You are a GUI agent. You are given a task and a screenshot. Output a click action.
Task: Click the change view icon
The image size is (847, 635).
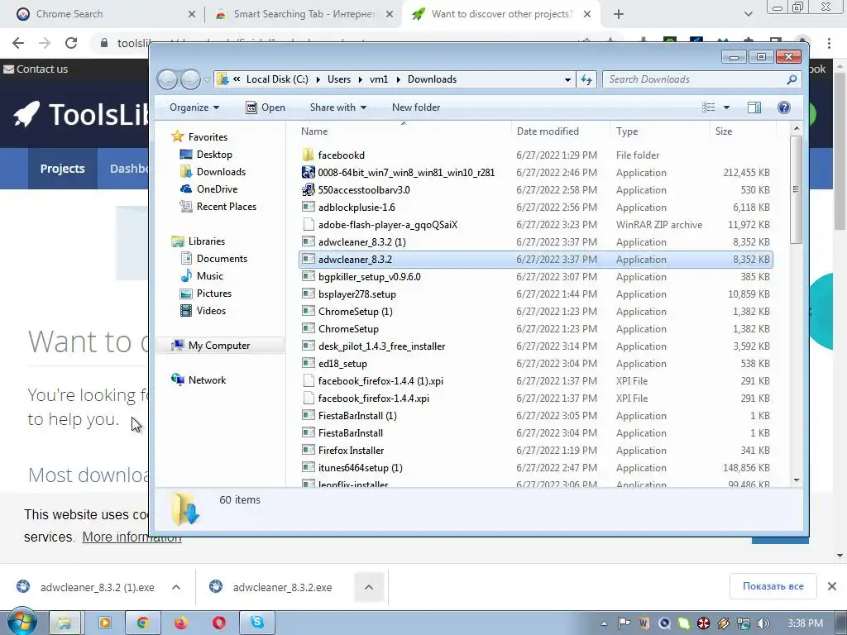708,107
